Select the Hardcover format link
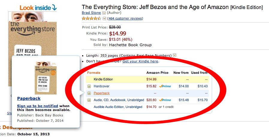The width and height of the screenshot is (269, 138). pyautogui.click(x=102, y=86)
